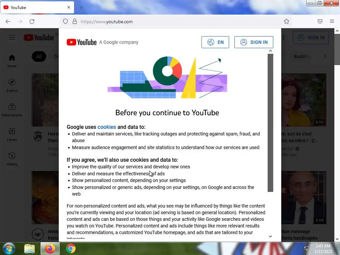Screen dimensions: 340x255
Task: Select the All filter chip
Action: point(39,56)
